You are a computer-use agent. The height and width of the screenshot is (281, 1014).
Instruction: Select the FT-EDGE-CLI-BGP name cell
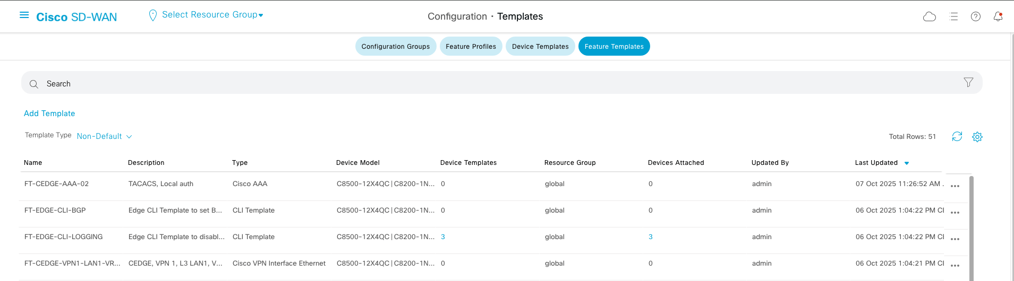[55, 210]
